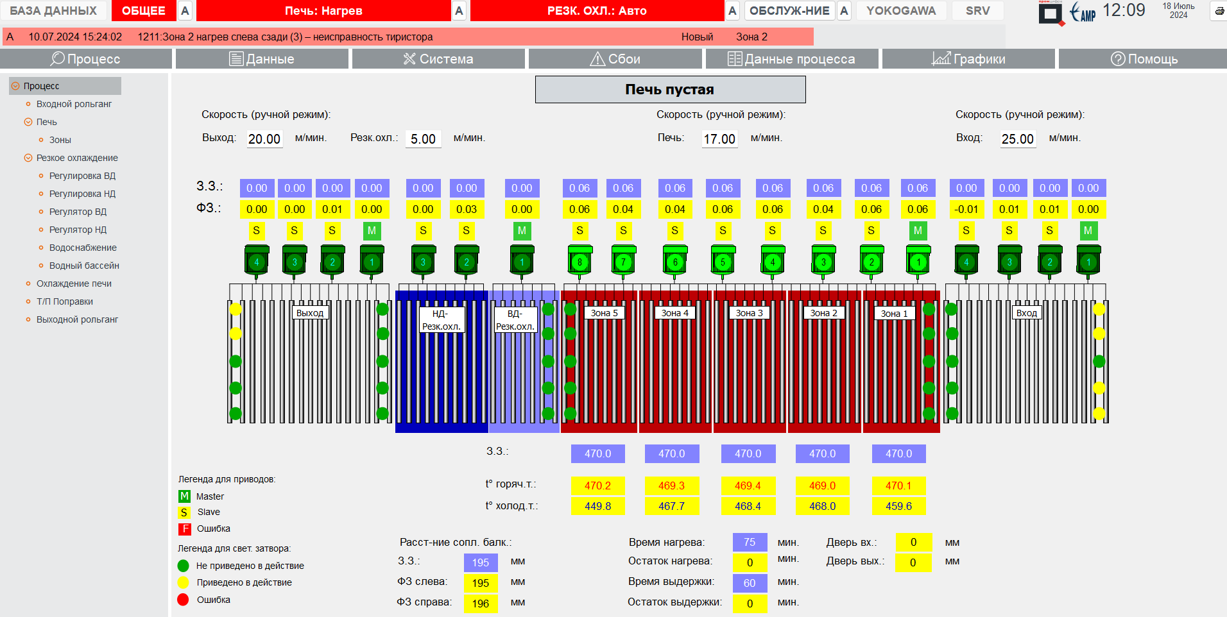Click bright green motor number 5
Image resolution: width=1227 pixels, height=617 pixels.
(x=723, y=261)
